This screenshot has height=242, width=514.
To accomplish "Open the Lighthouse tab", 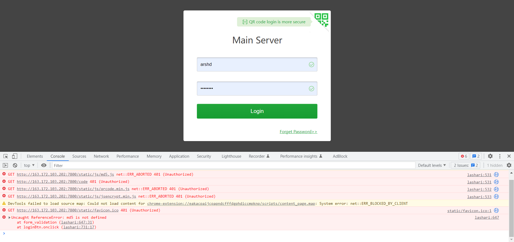I will coord(231,156).
